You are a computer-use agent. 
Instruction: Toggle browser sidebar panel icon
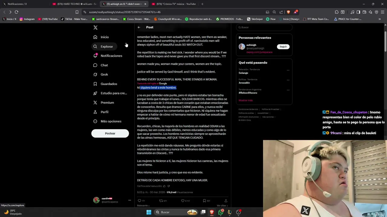click(358, 12)
